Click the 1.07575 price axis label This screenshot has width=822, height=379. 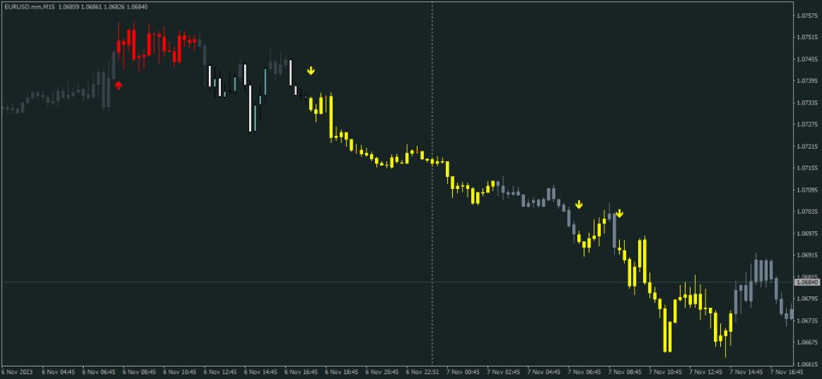tap(807, 15)
